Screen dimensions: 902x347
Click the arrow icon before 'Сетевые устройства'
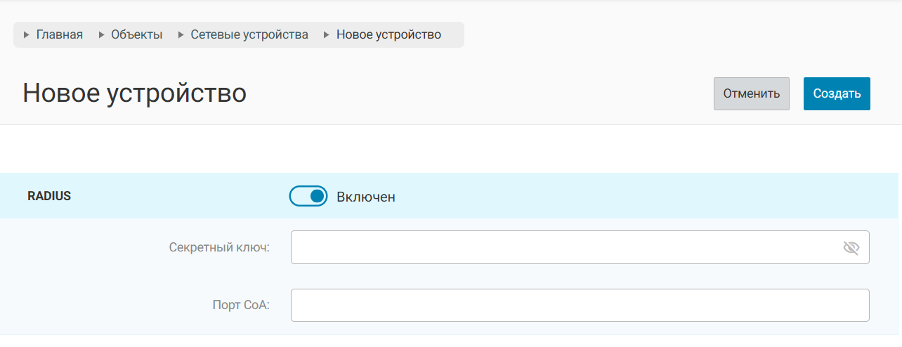[x=181, y=34]
